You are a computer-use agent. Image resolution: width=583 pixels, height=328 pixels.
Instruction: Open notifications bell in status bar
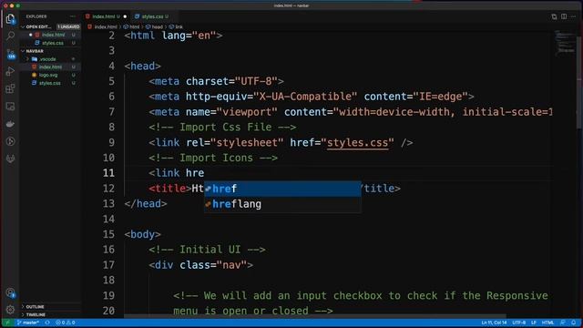coord(574,323)
